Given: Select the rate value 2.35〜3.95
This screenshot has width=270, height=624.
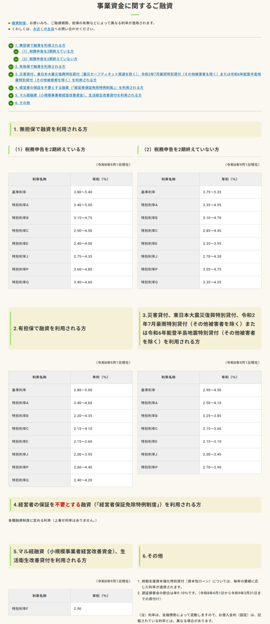Looking at the screenshot, I should coord(212,244).
